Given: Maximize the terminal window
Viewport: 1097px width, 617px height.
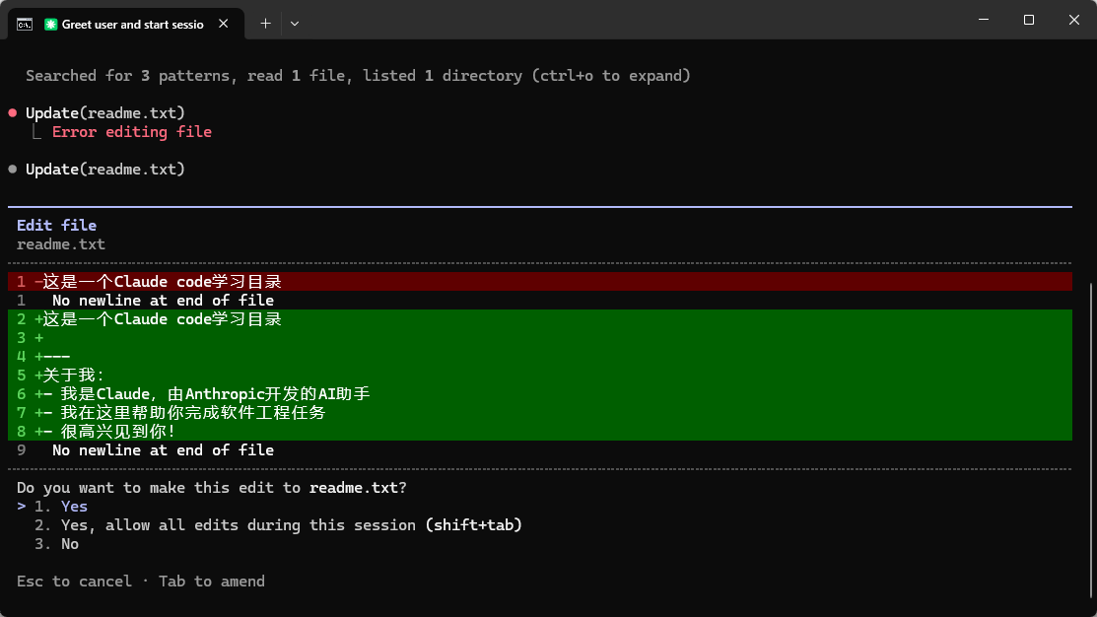Looking at the screenshot, I should tap(1028, 20).
